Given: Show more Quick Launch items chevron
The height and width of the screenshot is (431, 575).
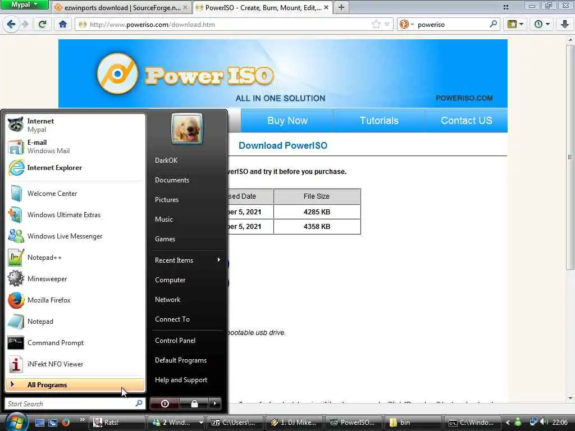Looking at the screenshot, I should click(82, 420).
